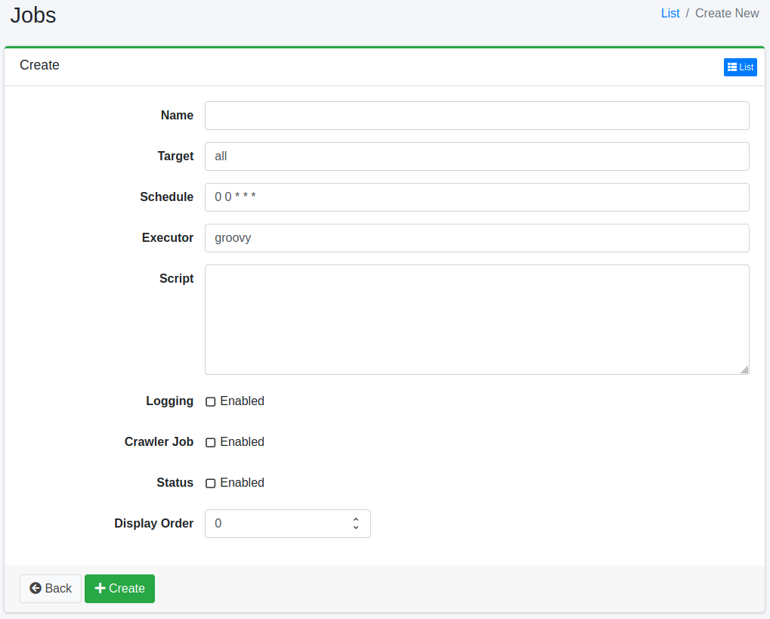Click the Display Order number field
Viewport: 770px width, 619px height.
click(276, 524)
